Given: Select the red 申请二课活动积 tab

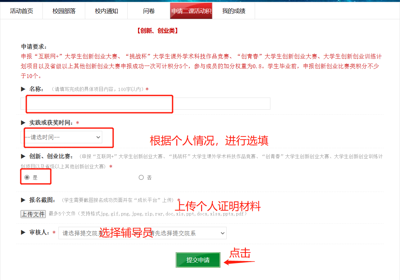Looking at the screenshot, I should (x=191, y=11).
